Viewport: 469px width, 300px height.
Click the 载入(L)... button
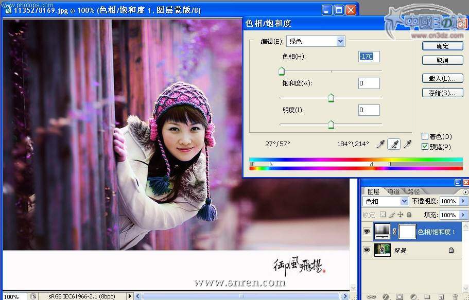(x=442, y=78)
